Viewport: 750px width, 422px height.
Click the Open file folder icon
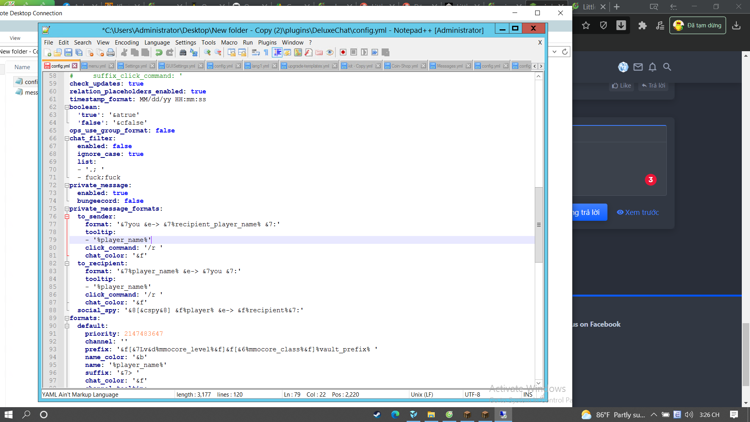pyautogui.click(x=58, y=52)
